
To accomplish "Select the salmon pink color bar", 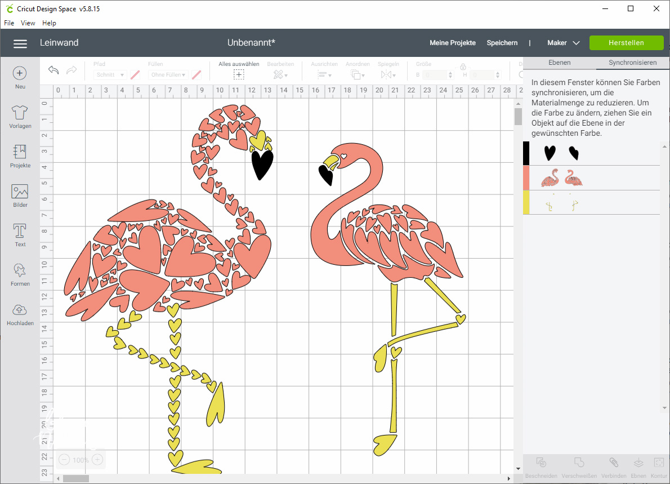I will [526, 178].
